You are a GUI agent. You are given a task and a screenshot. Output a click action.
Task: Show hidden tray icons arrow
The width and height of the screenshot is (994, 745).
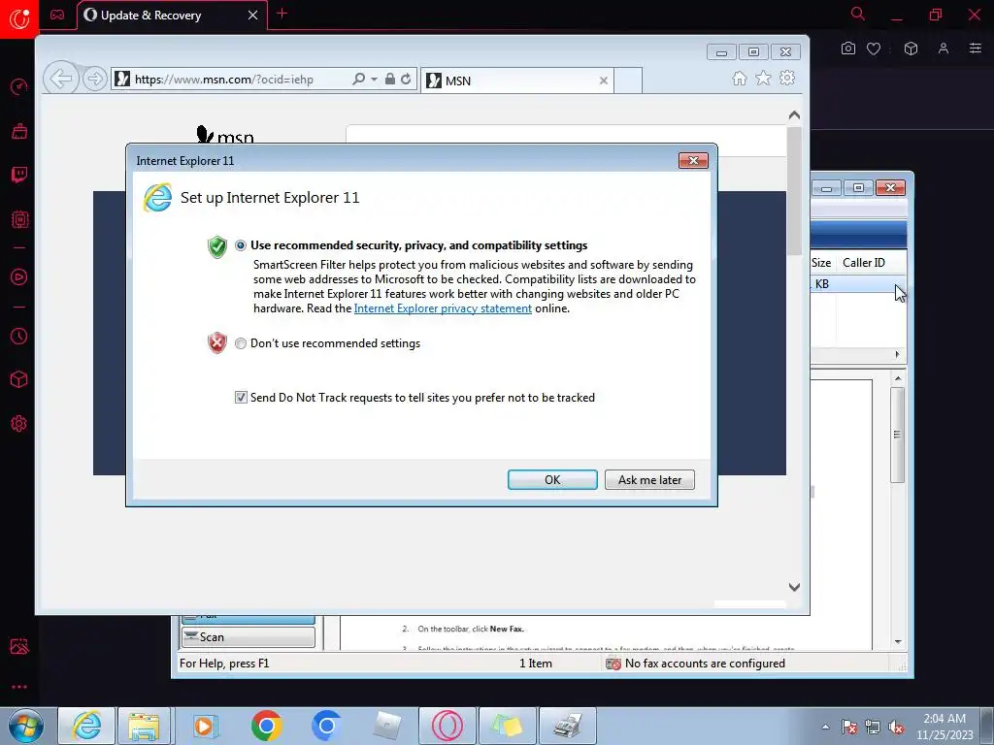[825, 727]
